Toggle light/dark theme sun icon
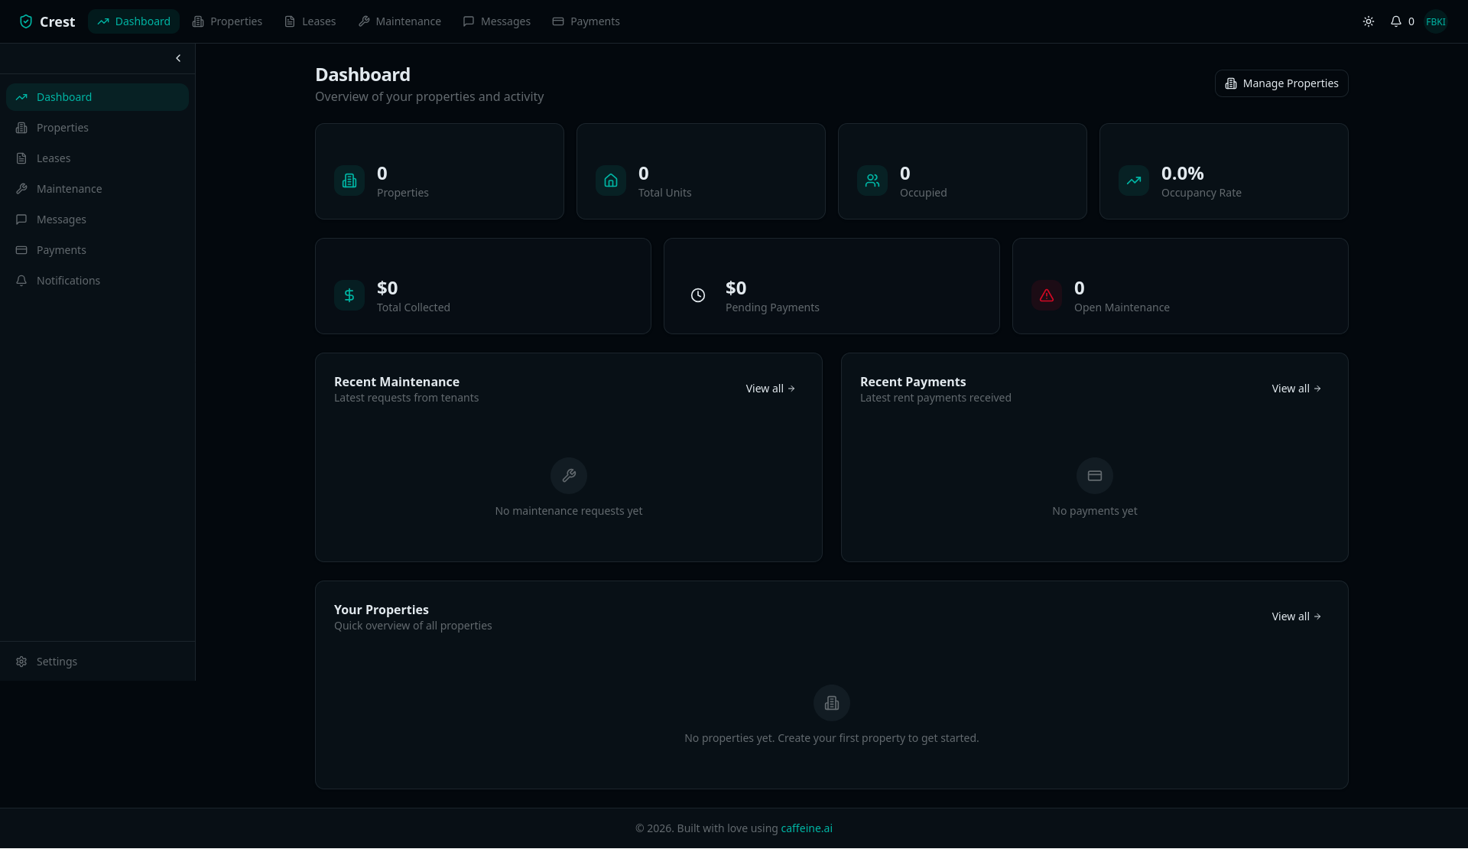The height and width of the screenshot is (849, 1468). coord(1369,21)
